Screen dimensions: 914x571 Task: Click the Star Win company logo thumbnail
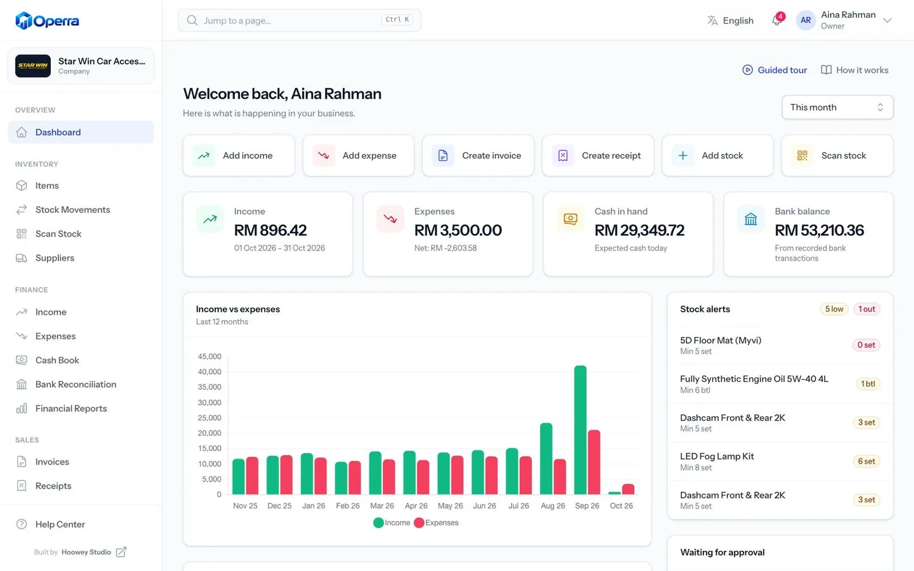click(x=33, y=65)
